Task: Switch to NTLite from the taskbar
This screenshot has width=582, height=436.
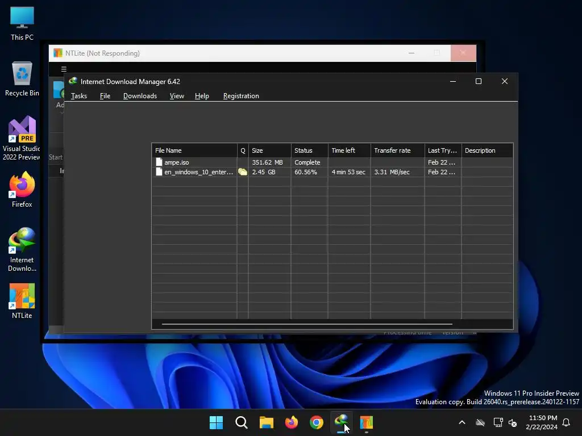Action: coord(367,422)
